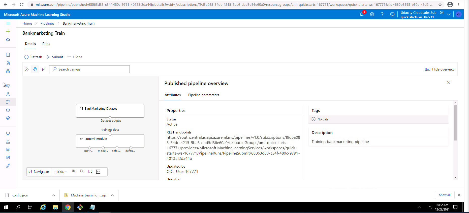This screenshot has width=469, height=213.
Task: Submit the published pipeline
Action: click(55, 57)
